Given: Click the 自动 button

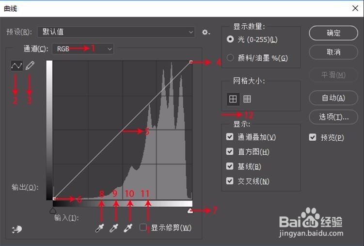Looking at the screenshot, I should click(333, 98).
